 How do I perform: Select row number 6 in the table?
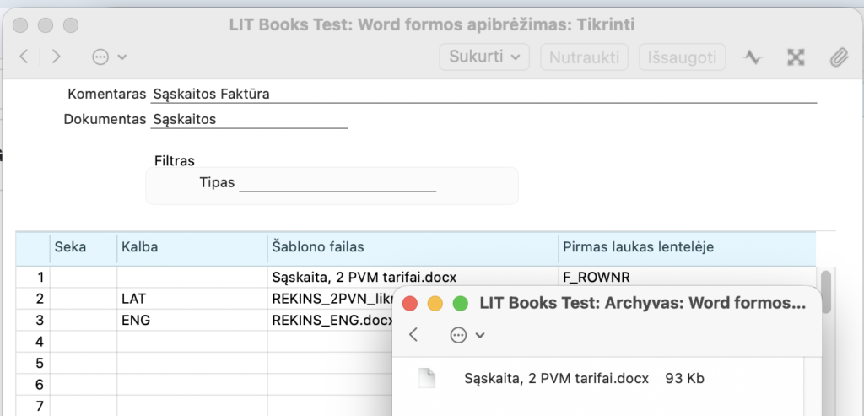33,385
